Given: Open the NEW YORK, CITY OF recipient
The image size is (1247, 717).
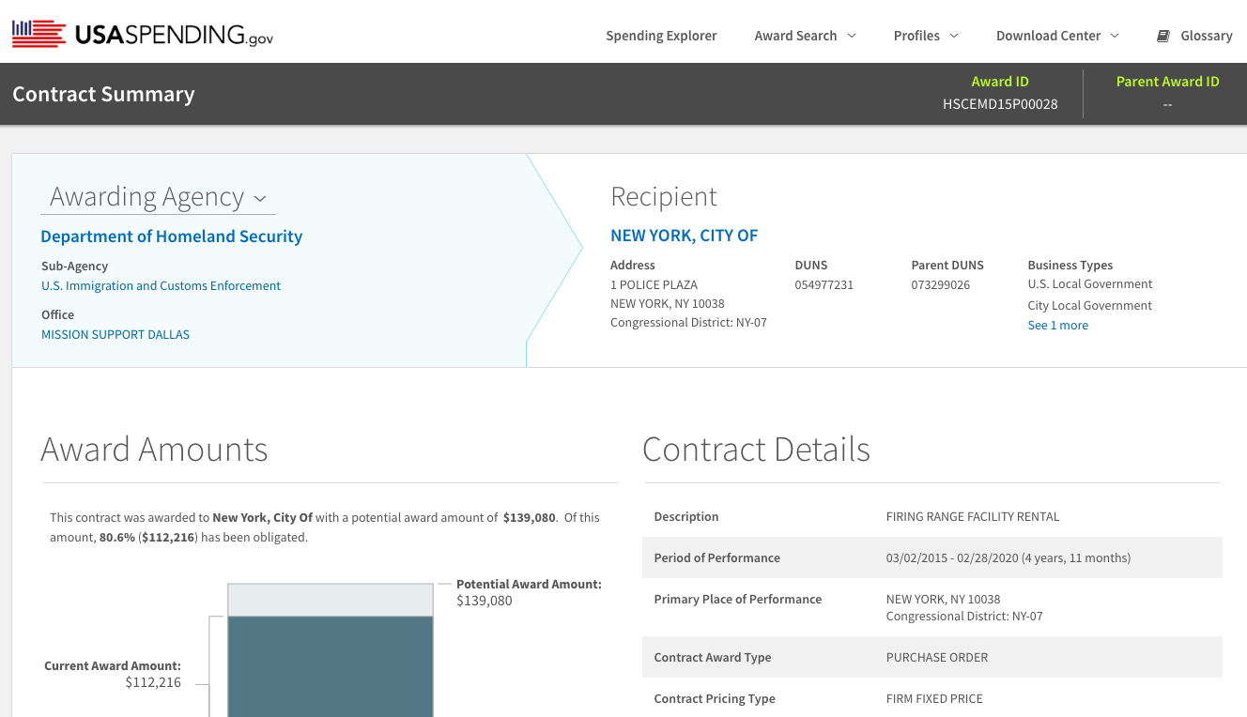Looking at the screenshot, I should [684, 236].
